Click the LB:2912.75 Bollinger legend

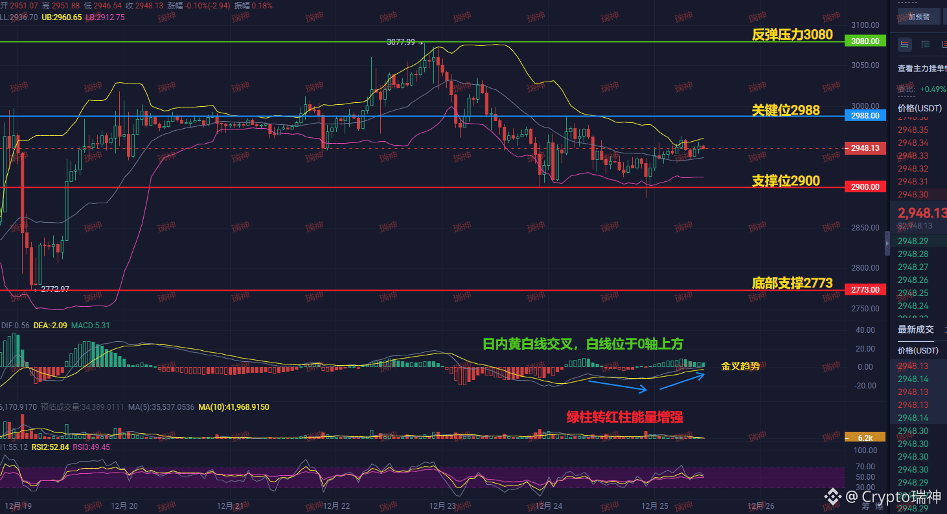tap(104, 17)
